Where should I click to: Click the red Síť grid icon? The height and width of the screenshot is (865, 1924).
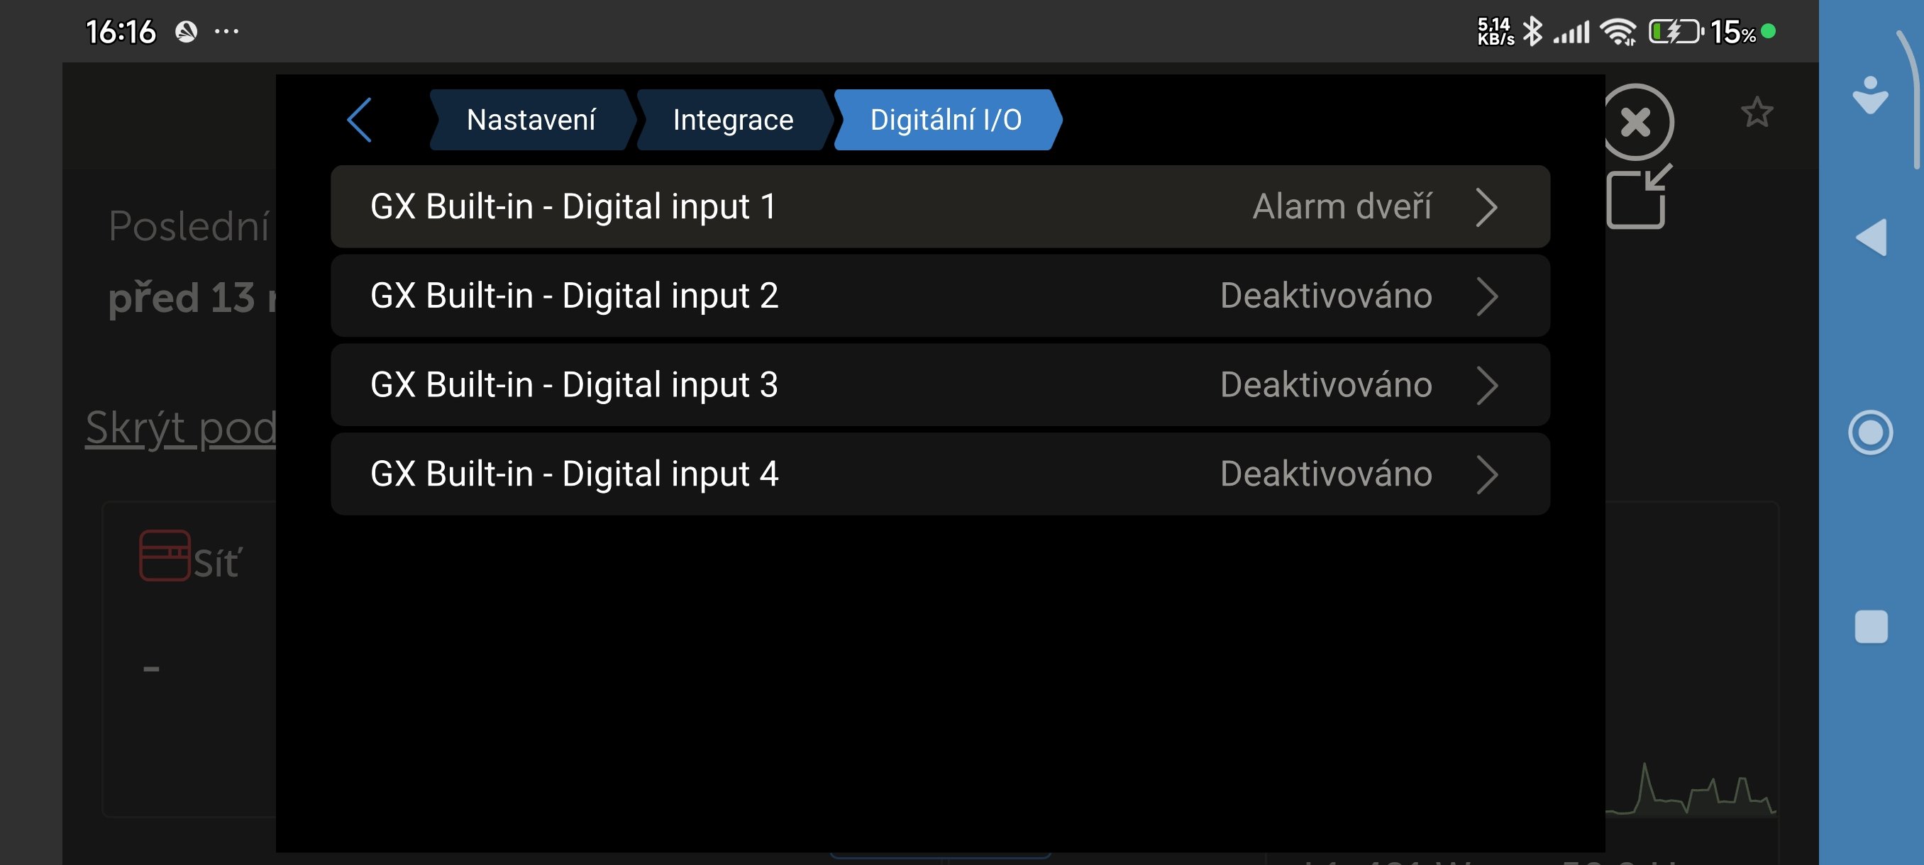pos(165,555)
